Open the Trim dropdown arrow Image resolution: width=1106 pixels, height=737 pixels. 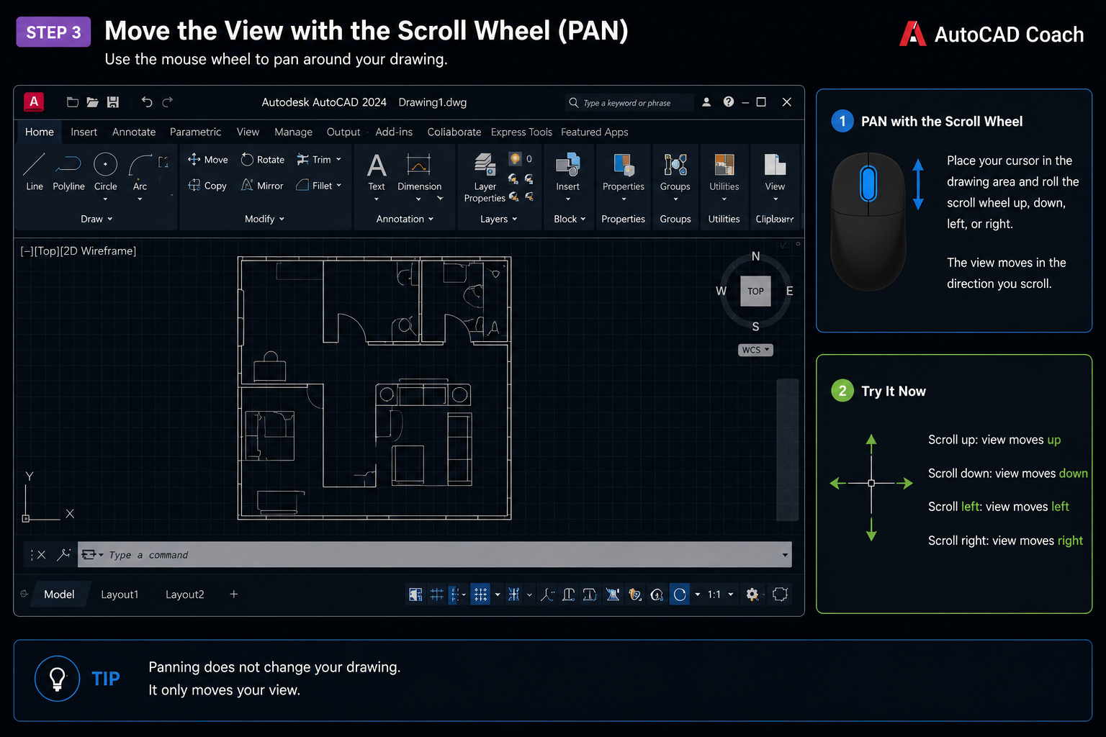pos(338,159)
